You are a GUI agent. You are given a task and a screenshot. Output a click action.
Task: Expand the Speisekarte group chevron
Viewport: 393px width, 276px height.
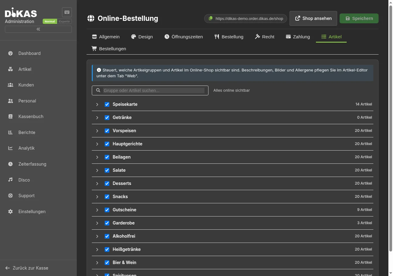click(97, 105)
